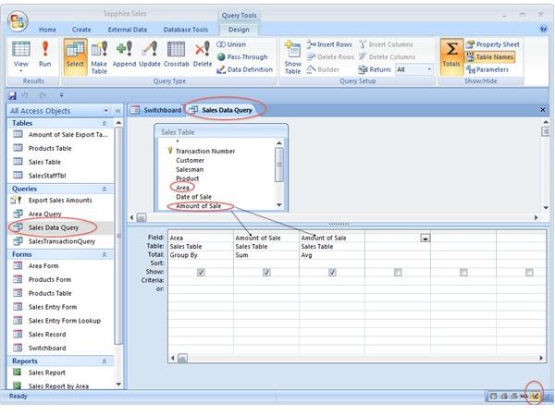
Task: Open the Sales Table in navigation pane
Action: click(44, 162)
